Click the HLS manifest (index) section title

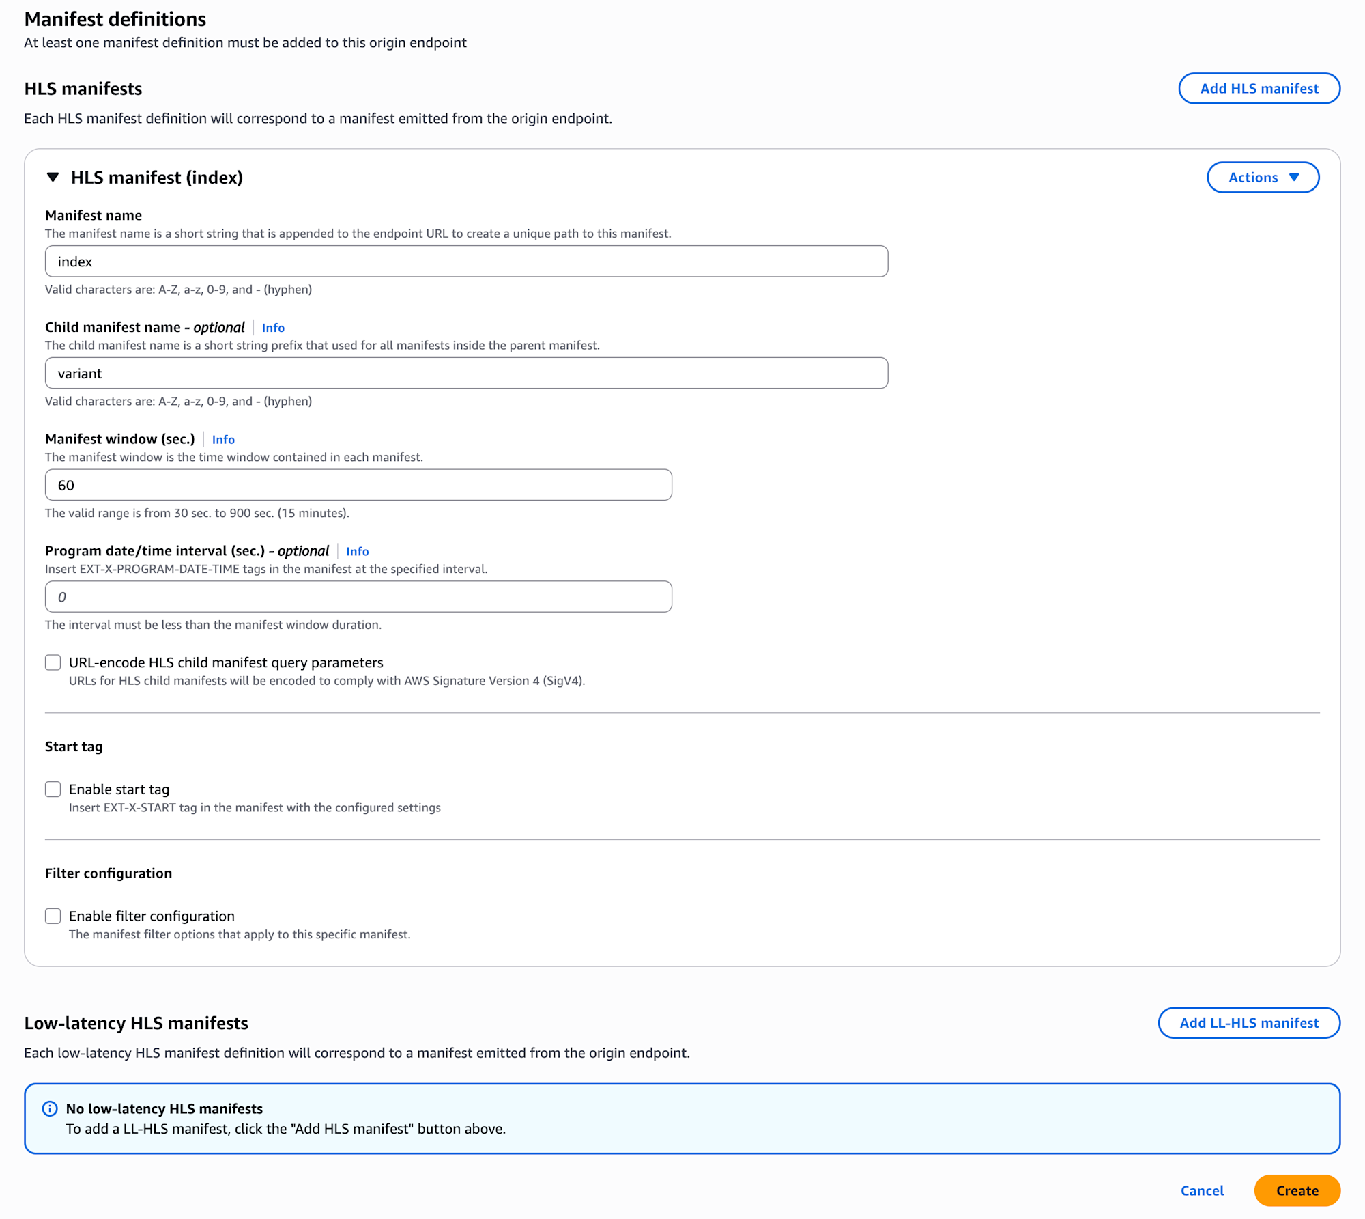click(157, 178)
